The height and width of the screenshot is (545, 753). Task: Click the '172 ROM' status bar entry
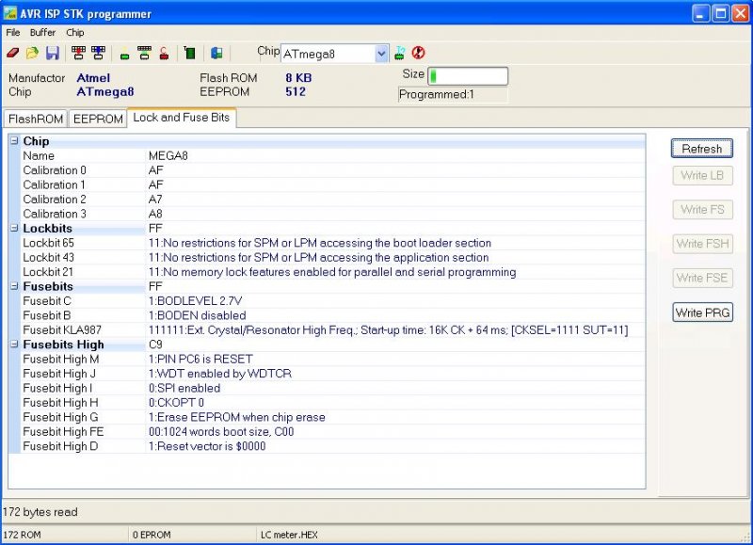point(22,535)
